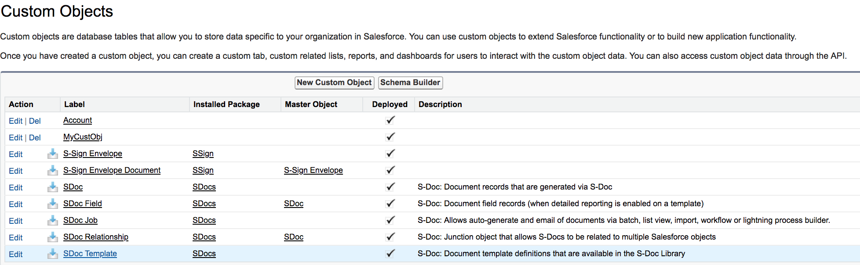The image size is (860, 265).
Task: Open SDocs package in SDoc Relationship row
Action: pos(204,237)
